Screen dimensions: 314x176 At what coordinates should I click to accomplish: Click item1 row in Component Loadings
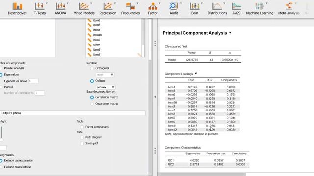(202, 87)
